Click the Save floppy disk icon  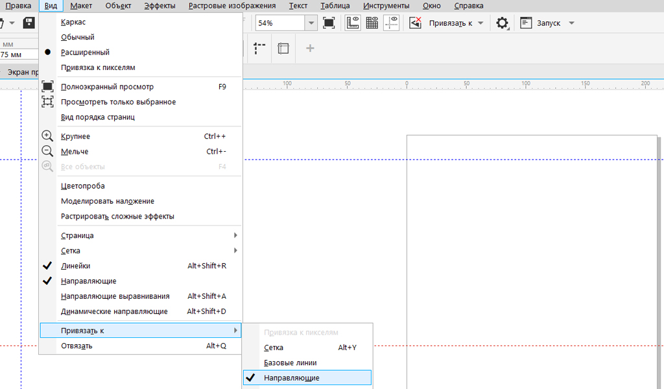29,23
